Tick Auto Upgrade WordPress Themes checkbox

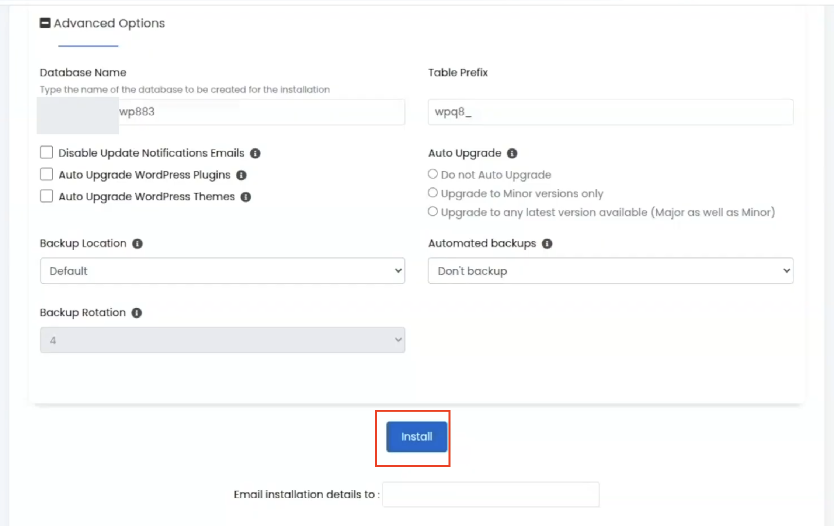46,196
